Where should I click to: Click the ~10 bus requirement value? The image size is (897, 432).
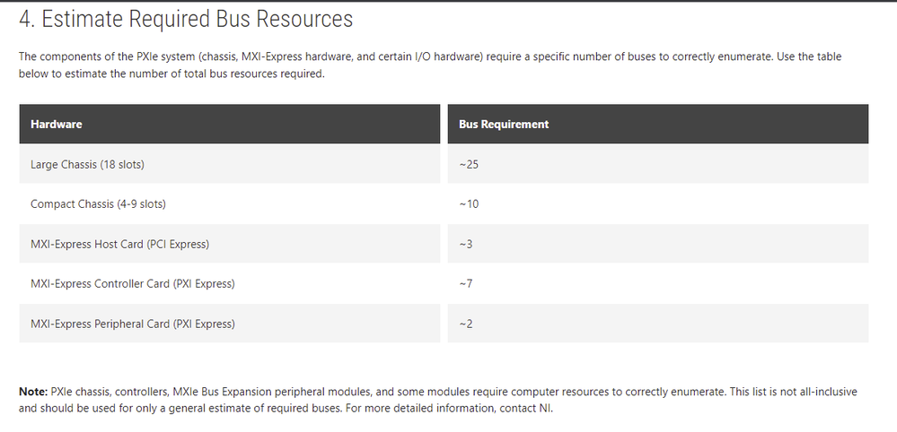point(469,203)
